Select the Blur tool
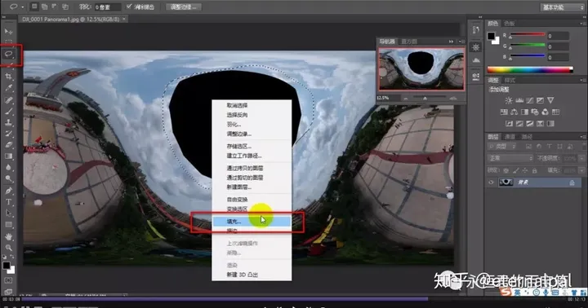Image resolution: width=588 pixels, height=308 pixels. [x=8, y=167]
